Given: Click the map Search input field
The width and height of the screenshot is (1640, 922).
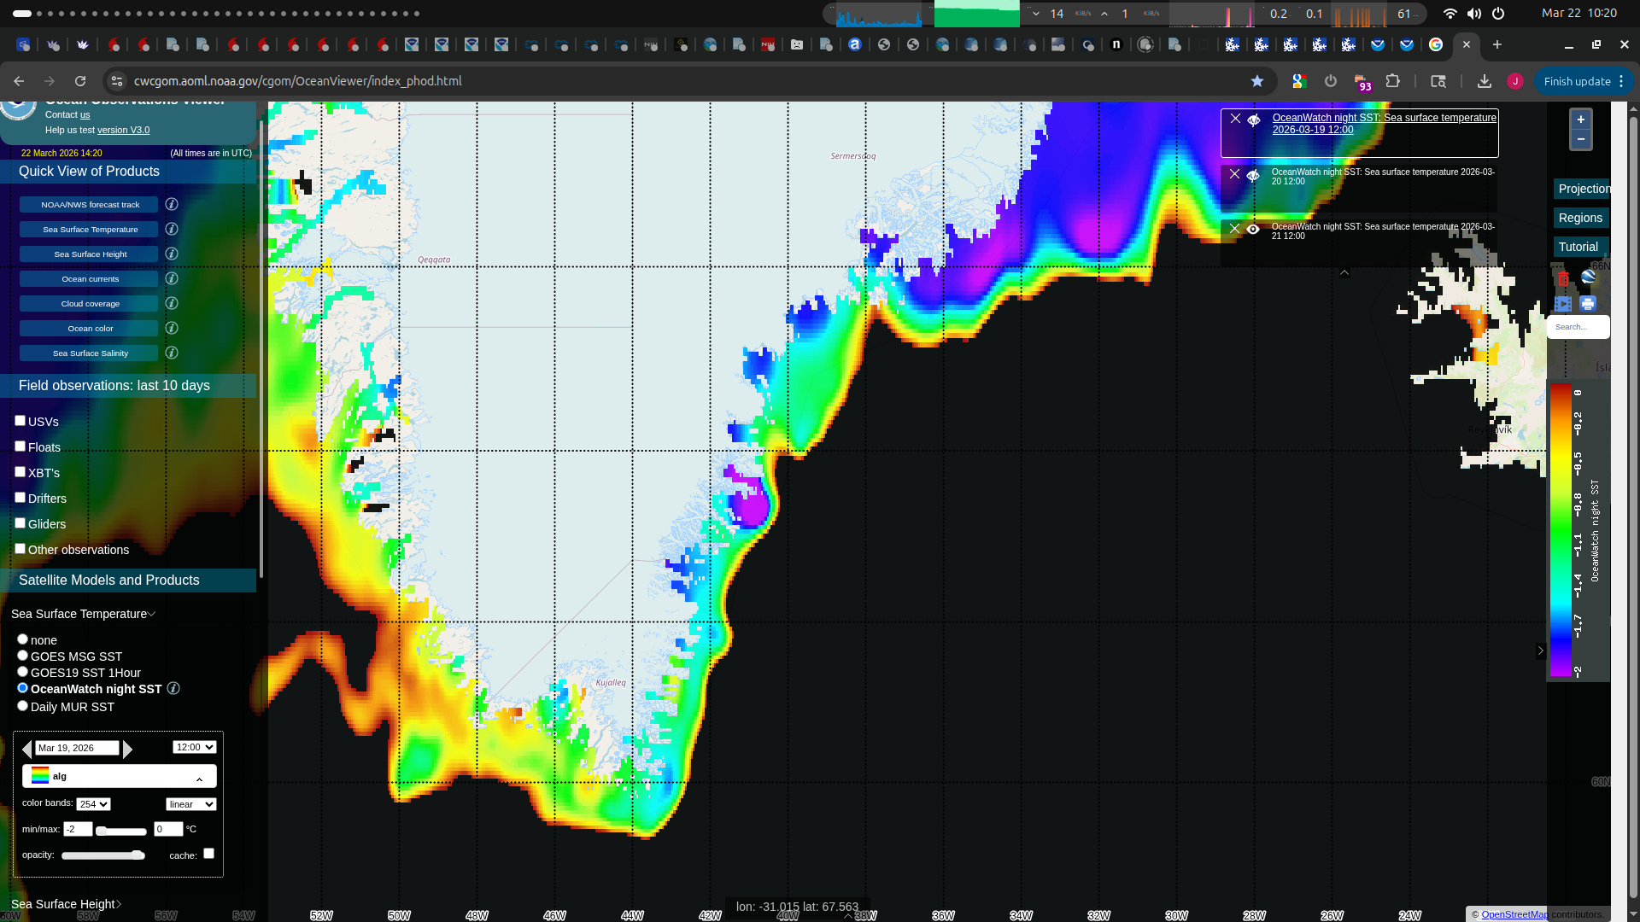Looking at the screenshot, I should 1577,327.
